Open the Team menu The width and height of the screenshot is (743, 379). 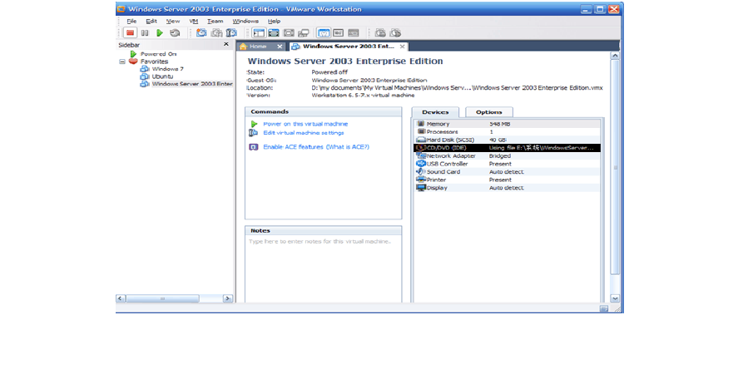click(x=215, y=21)
